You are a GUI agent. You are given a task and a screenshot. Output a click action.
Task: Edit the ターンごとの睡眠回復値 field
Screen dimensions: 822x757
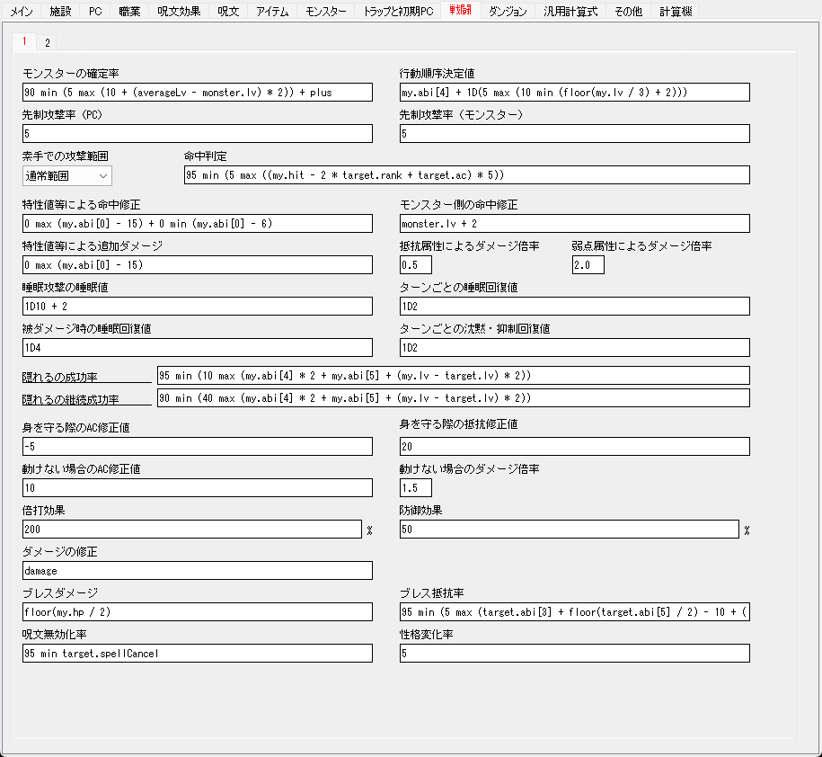click(x=575, y=307)
